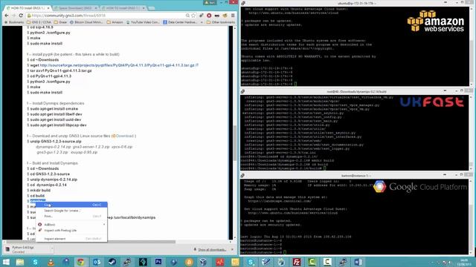Image resolution: width=476 pixels, height=267 pixels.
Task: Open Steam from the taskbar
Action: (x=112, y=262)
